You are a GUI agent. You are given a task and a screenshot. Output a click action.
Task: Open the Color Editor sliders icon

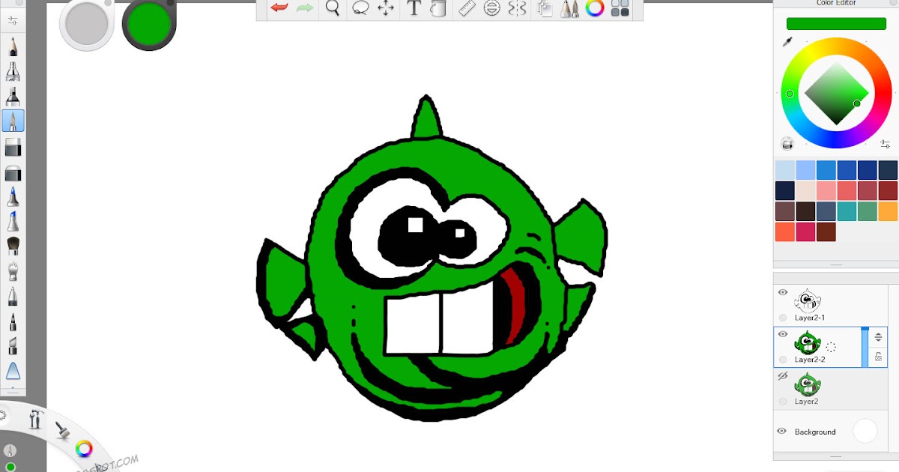click(886, 144)
